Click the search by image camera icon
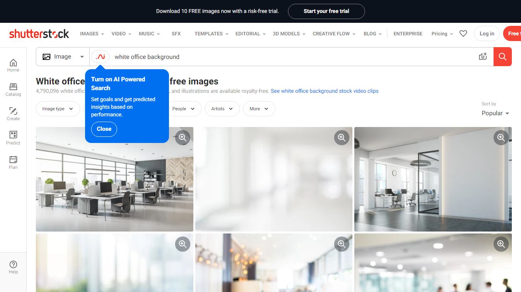Image resolution: width=521 pixels, height=292 pixels. click(483, 57)
